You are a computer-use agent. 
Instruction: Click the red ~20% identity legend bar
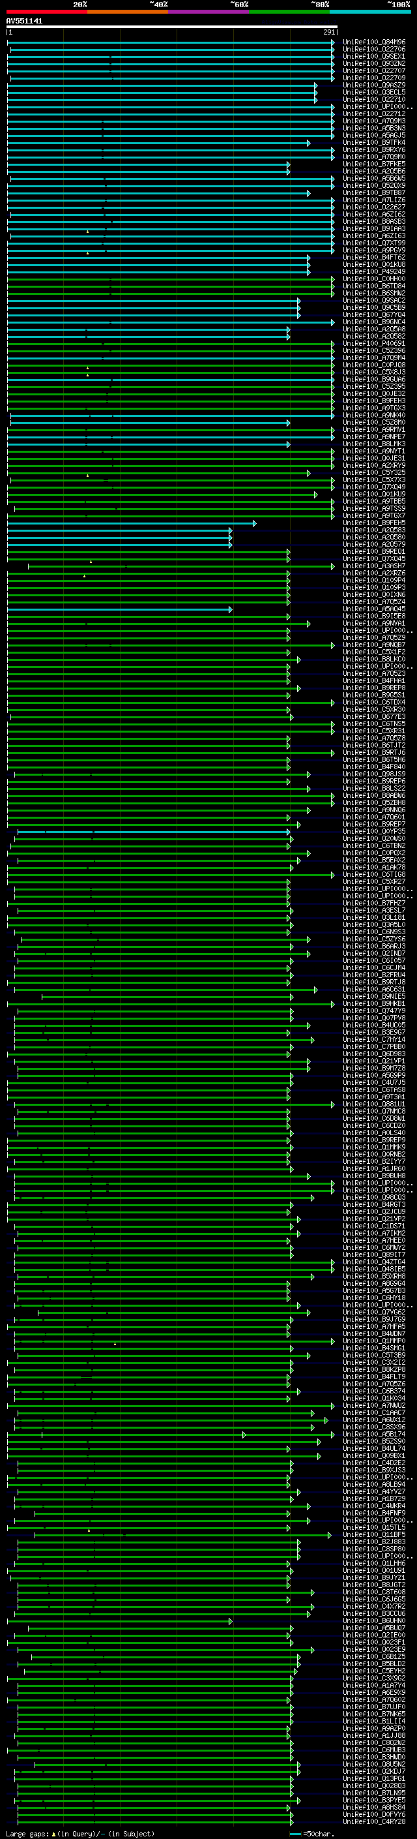pos(46,12)
